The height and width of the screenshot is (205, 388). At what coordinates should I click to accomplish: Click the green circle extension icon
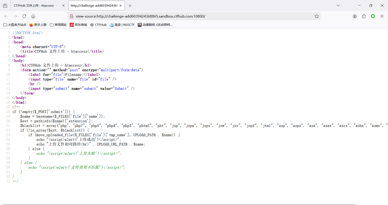(373, 16)
